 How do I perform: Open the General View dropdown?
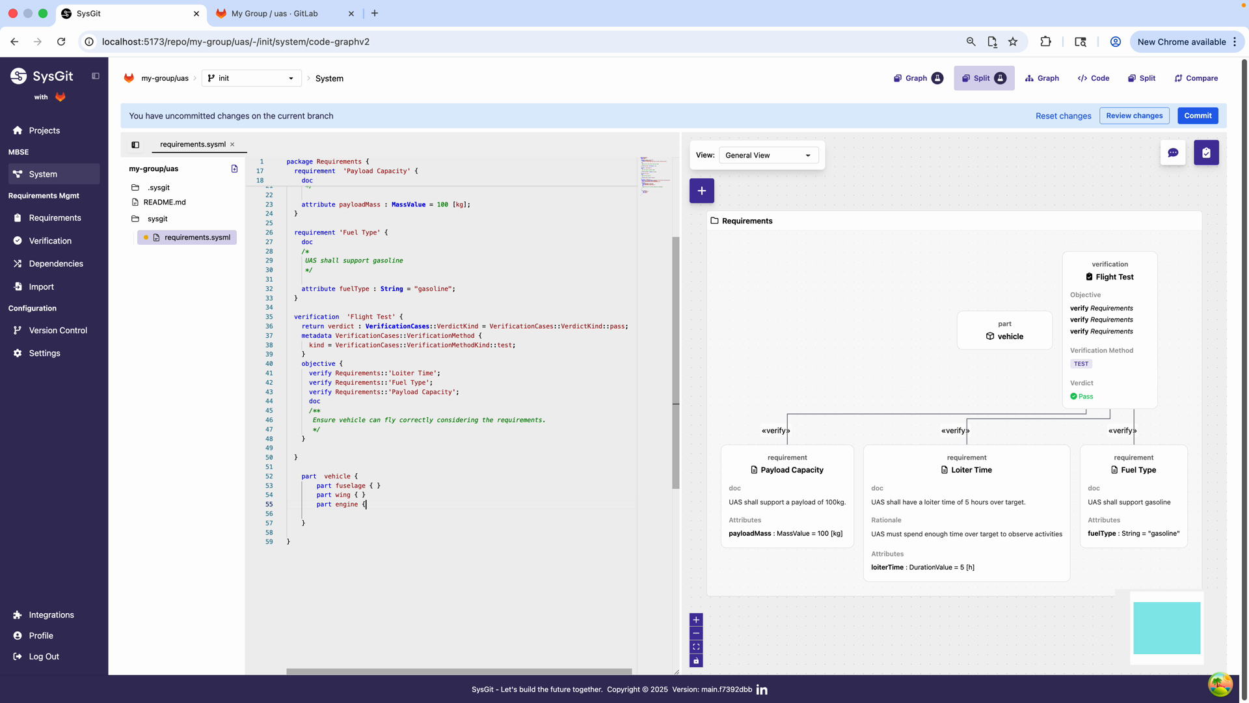point(768,155)
